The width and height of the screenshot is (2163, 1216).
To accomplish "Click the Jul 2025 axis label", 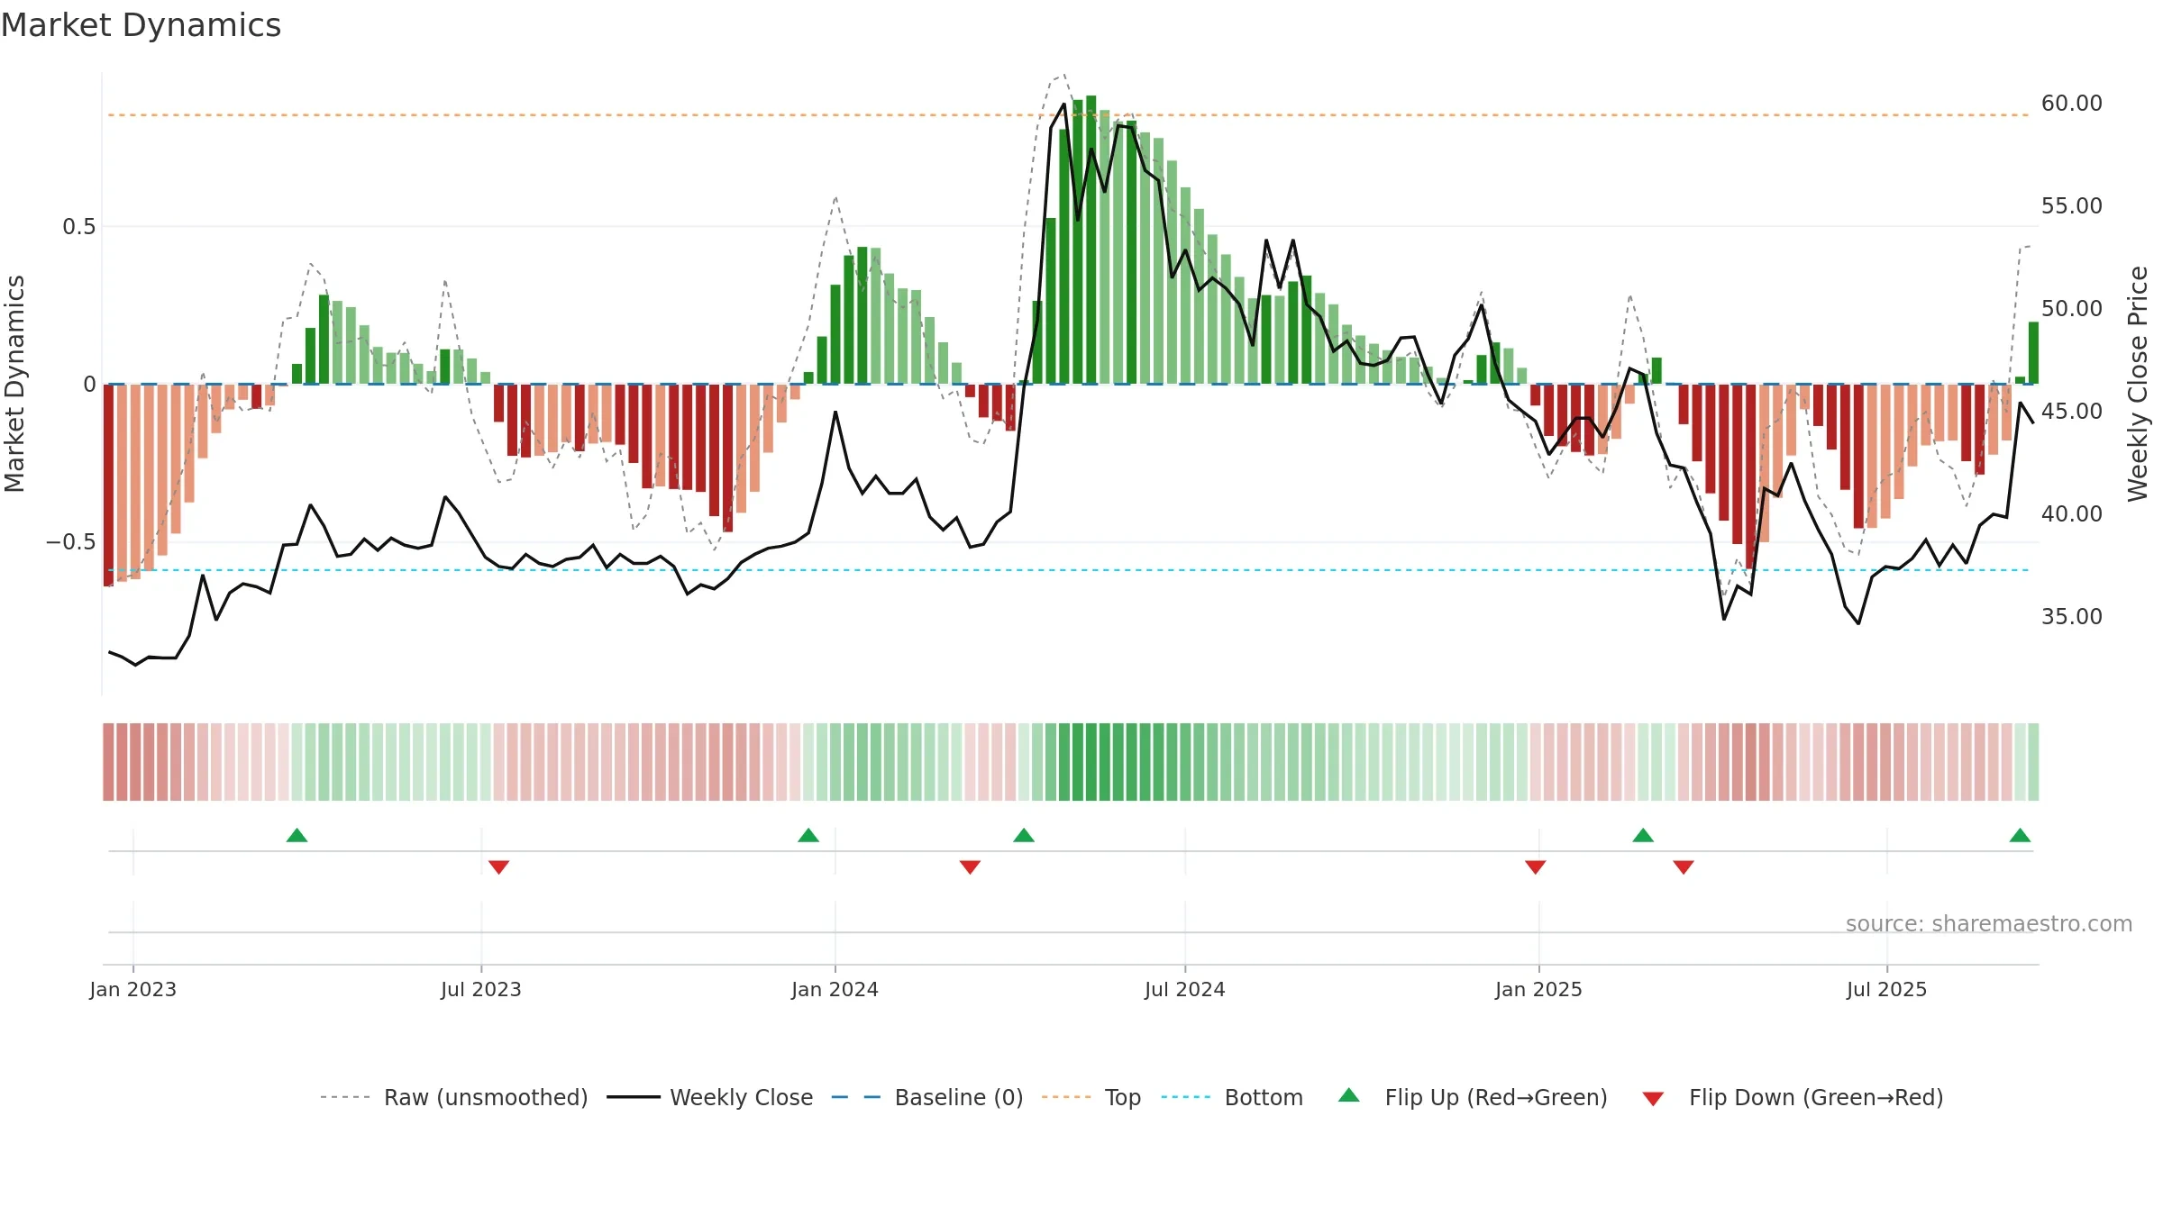I will click(x=1887, y=989).
